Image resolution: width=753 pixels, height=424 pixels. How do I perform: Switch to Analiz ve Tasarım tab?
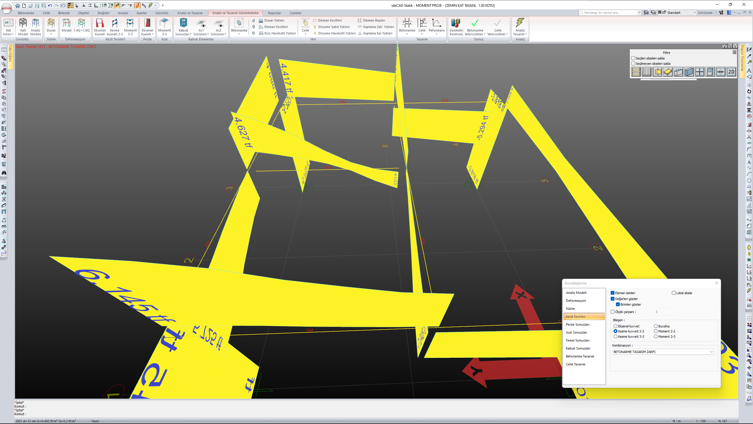(x=190, y=13)
